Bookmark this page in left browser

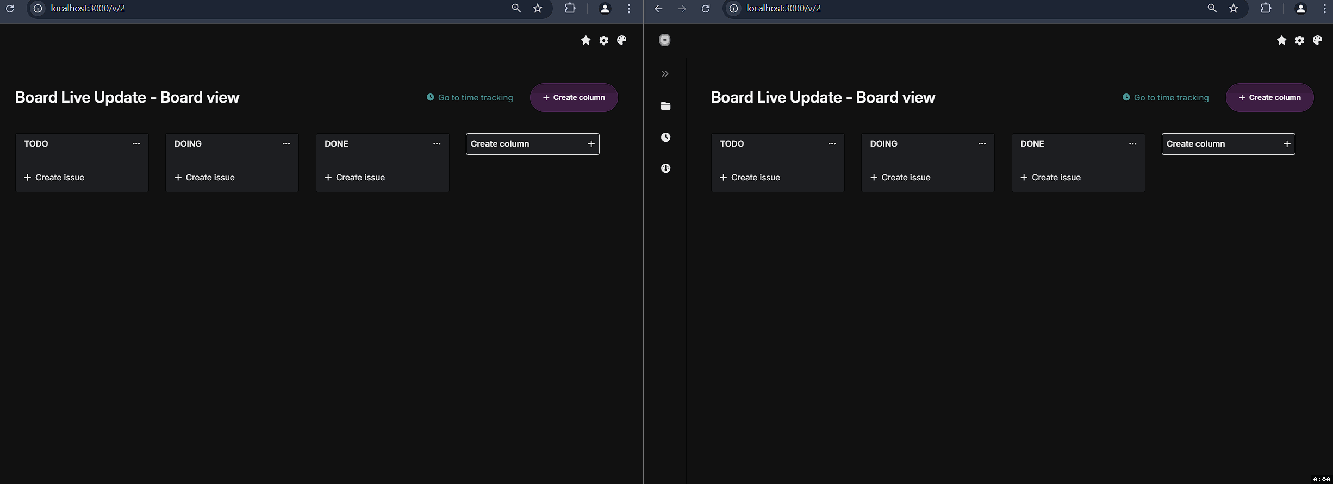538,8
